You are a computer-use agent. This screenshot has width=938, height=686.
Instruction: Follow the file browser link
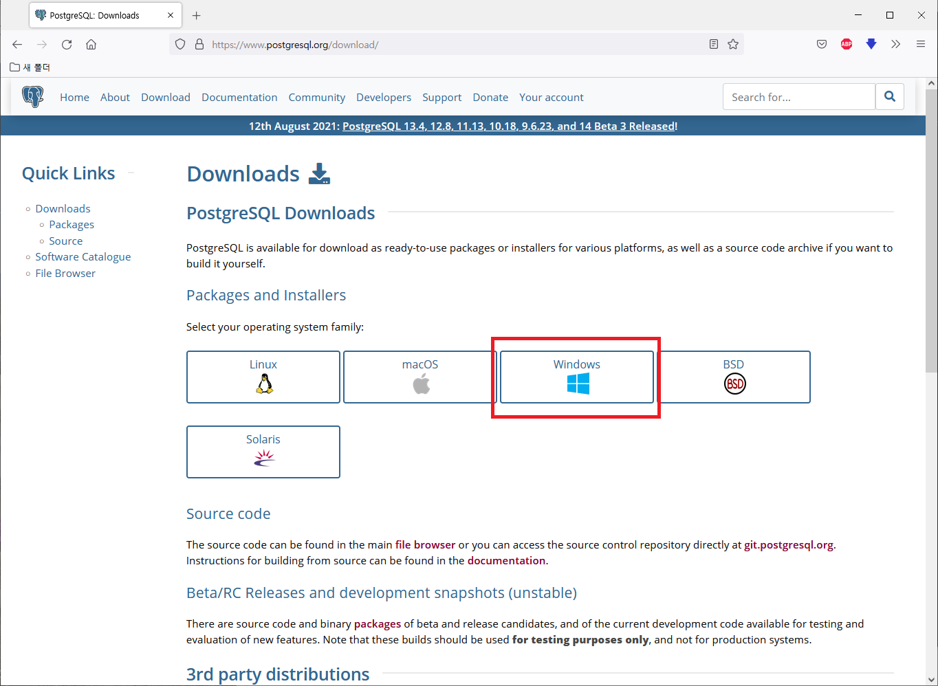point(425,544)
